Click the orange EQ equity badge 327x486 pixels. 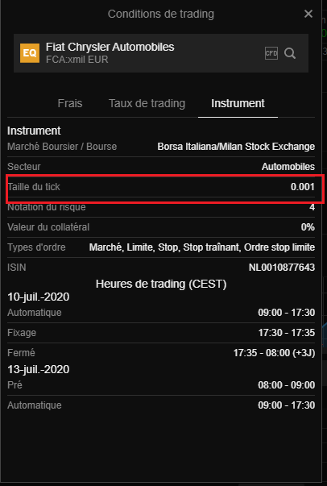tap(30, 53)
